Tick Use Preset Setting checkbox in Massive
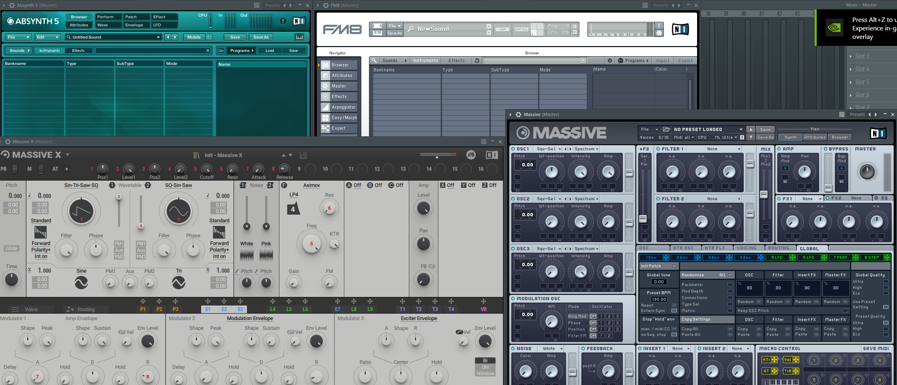The image size is (897, 385). point(886,307)
